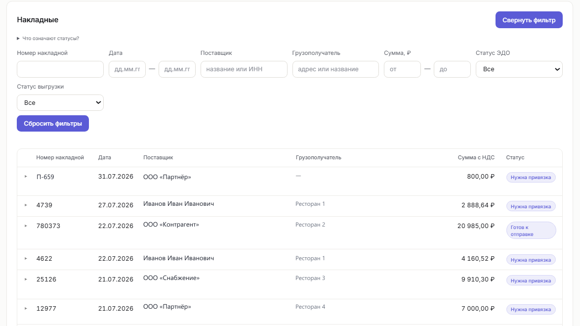The image size is (580, 326).
Task: Expand row of invoice 780373
Action: [x=26, y=226]
